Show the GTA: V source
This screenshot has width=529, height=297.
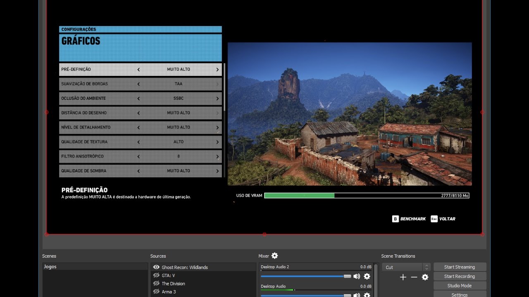(x=156, y=275)
